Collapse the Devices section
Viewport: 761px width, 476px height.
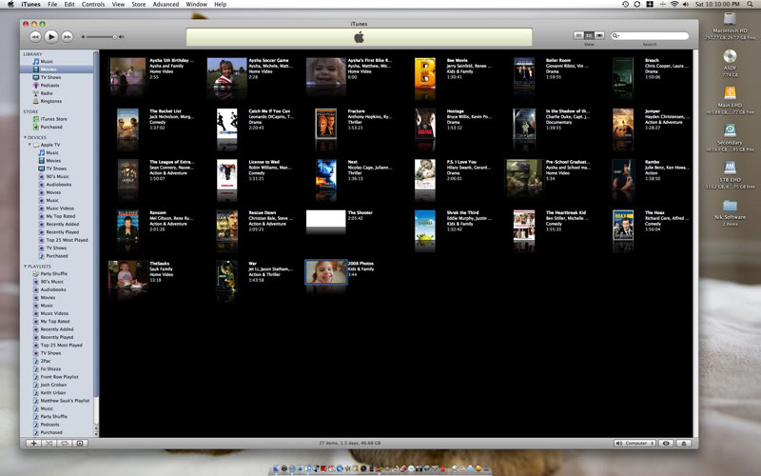click(x=26, y=137)
